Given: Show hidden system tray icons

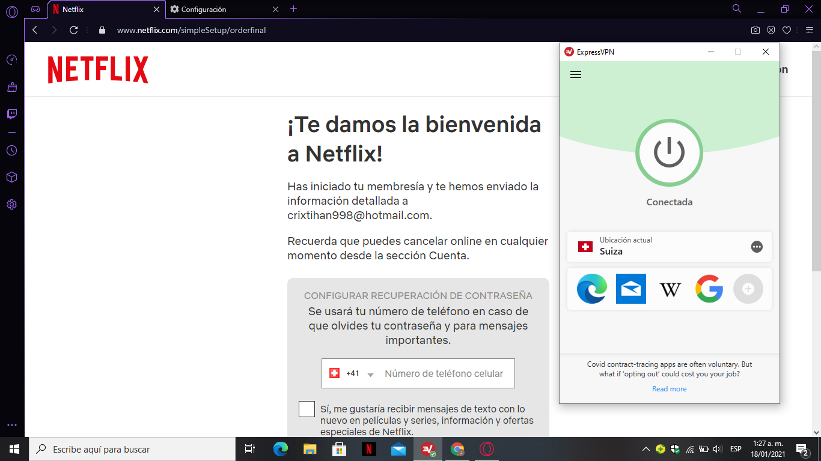Looking at the screenshot, I should coord(646,449).
